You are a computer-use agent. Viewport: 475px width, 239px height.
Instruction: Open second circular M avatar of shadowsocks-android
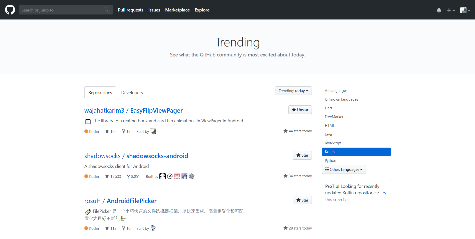pyautogui.click(x=170, y=176)
